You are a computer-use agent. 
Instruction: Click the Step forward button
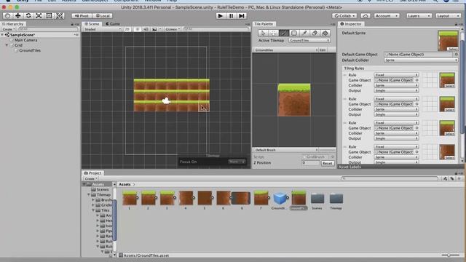click(x=242, y=16)
